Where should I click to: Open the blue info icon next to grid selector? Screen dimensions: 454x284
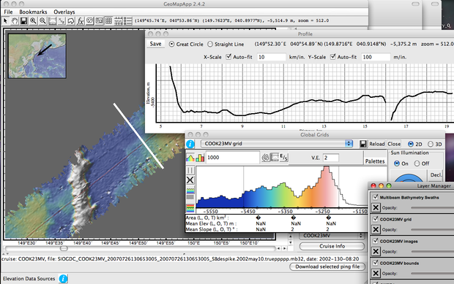190,144
